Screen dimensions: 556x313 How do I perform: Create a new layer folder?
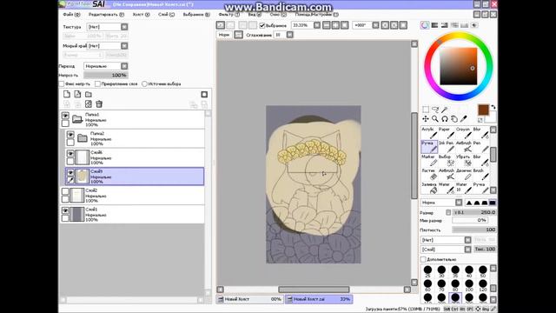pos(89,94)
